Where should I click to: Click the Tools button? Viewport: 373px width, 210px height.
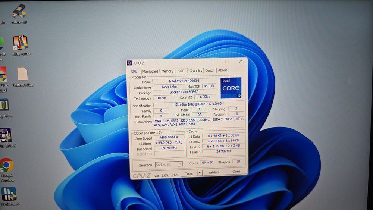click(189, 173)
